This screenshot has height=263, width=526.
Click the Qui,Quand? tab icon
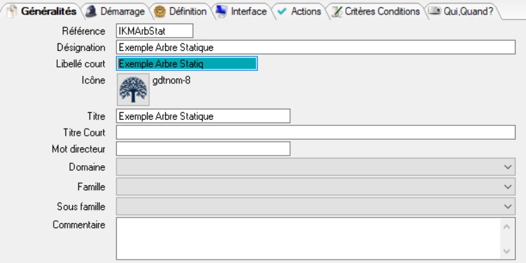click(x=435, y=11)
